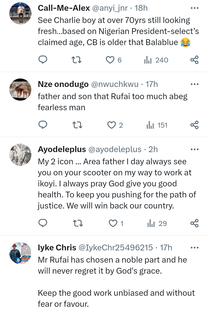Image resolution: width=209 pixels, height=310 pixels.
Task: Visit Iyke Chris profile name link
Action: pos(57,247)
